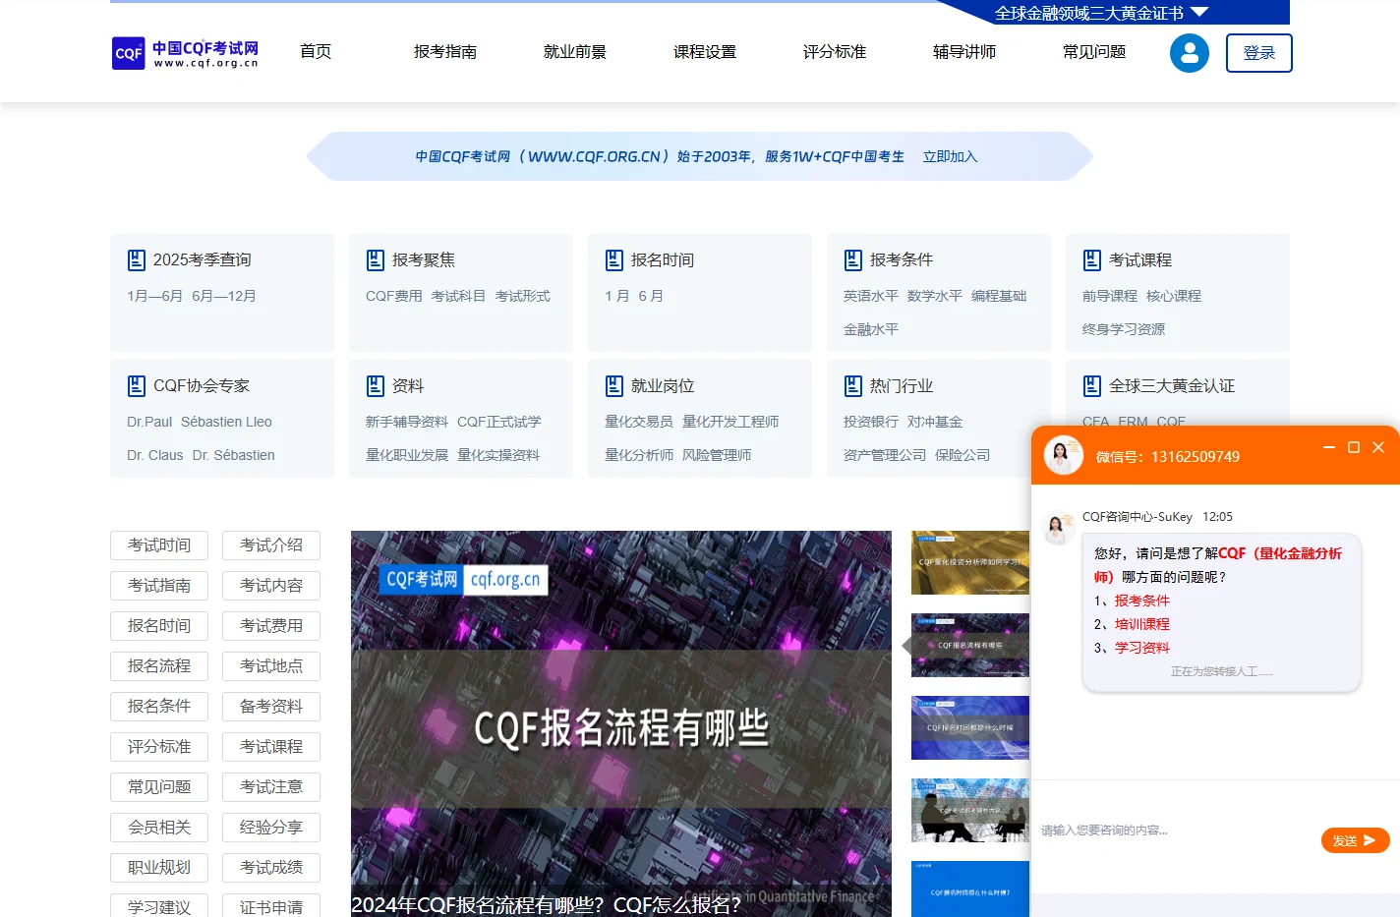Image resolution: width=1400 pixels, height=917 pixels.
Task: Click 培训课程 link in chat message
Action: tap(1142, 624)
